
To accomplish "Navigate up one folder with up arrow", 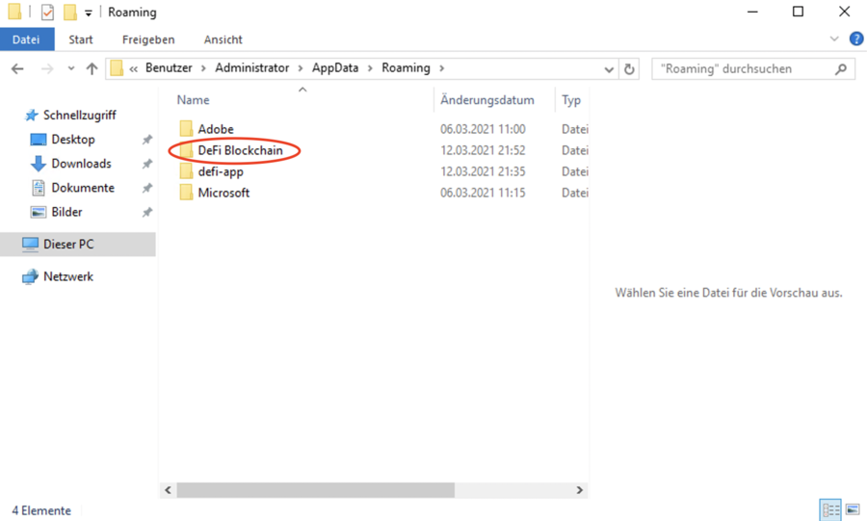I will (92, 69).
